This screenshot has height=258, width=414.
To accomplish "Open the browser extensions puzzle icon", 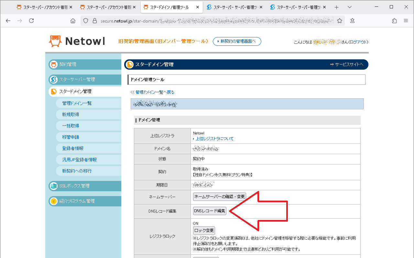I will click(x=394, y=21).
